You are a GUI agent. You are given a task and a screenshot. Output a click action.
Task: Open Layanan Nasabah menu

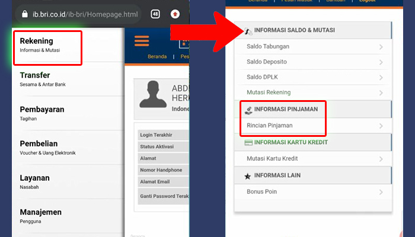click(68, 181)
